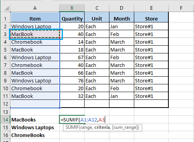The height and width of the screenshot is (142, 194).
Task: Click quantity 66 cell
Action: coord(72,73)
